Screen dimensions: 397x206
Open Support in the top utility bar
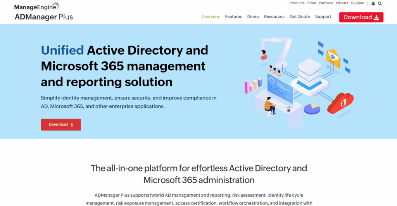pos(357,3)
